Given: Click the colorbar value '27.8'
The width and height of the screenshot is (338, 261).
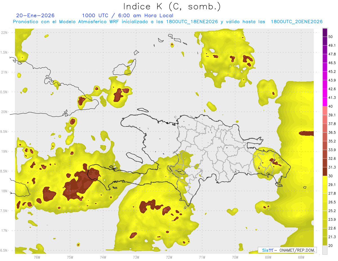Looking at the screenshot, I should coord(332,193).
